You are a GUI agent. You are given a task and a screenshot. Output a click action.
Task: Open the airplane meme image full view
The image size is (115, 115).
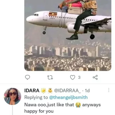68,35
